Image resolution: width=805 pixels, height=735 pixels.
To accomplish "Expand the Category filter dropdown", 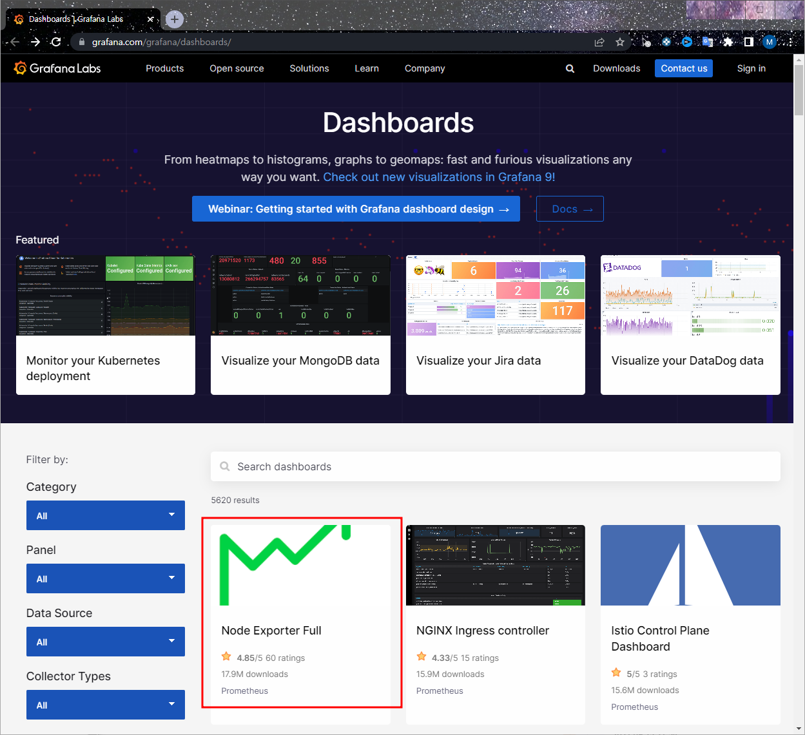I will 106,515.
